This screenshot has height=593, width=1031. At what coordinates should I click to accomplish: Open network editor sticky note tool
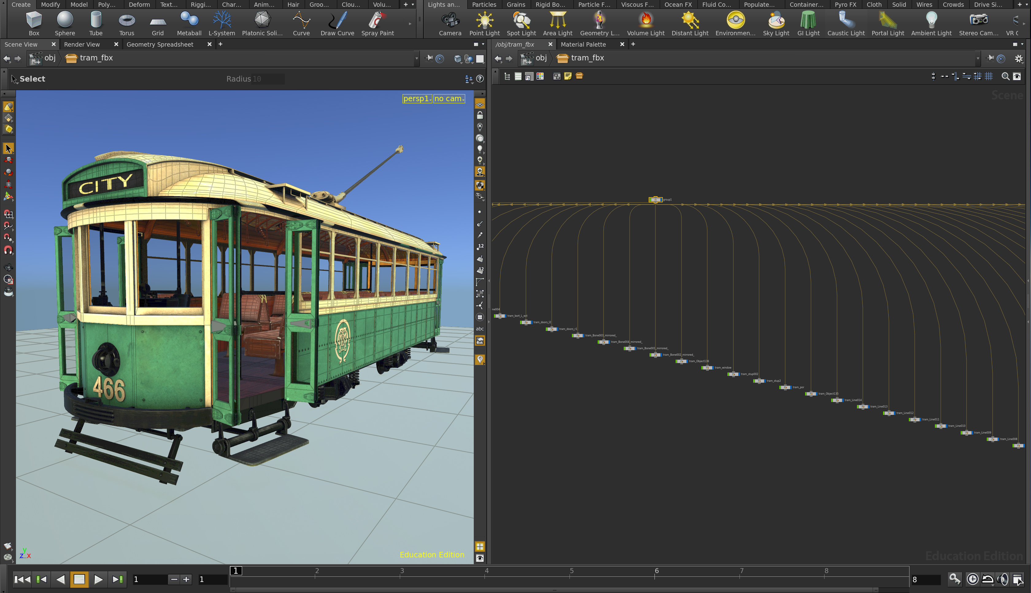tap(568, 76)
